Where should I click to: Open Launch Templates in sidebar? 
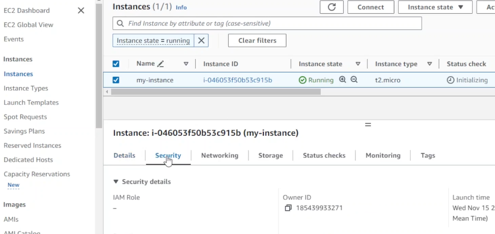point(31,102)
